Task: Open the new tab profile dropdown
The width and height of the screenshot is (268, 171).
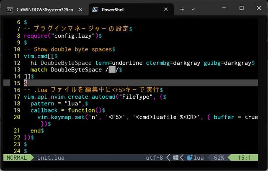Action: [x=193, y=9]
